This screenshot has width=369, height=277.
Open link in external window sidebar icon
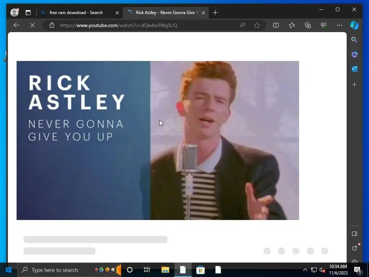(x=355, y=248)
